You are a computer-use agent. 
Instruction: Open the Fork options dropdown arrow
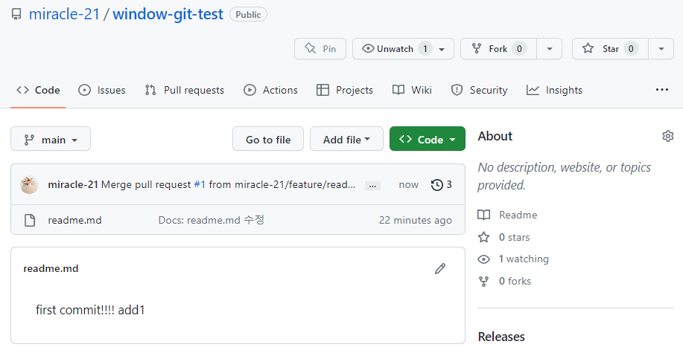pyautogui.click(x=550, y=48)
